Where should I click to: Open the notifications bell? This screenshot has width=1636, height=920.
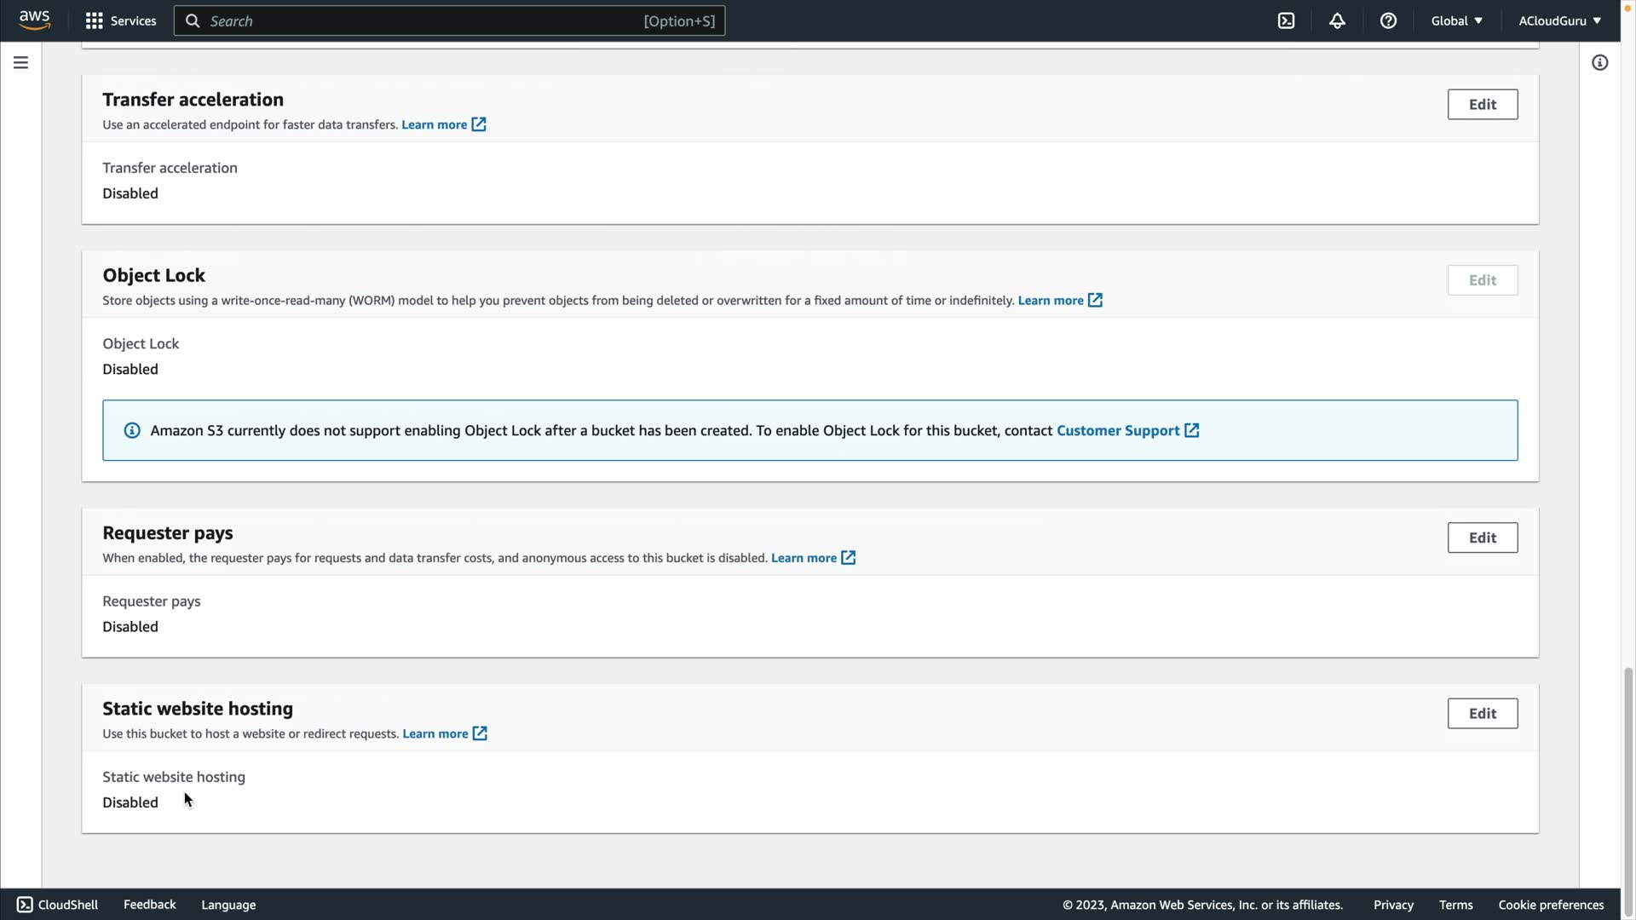tap(1337, 21)
